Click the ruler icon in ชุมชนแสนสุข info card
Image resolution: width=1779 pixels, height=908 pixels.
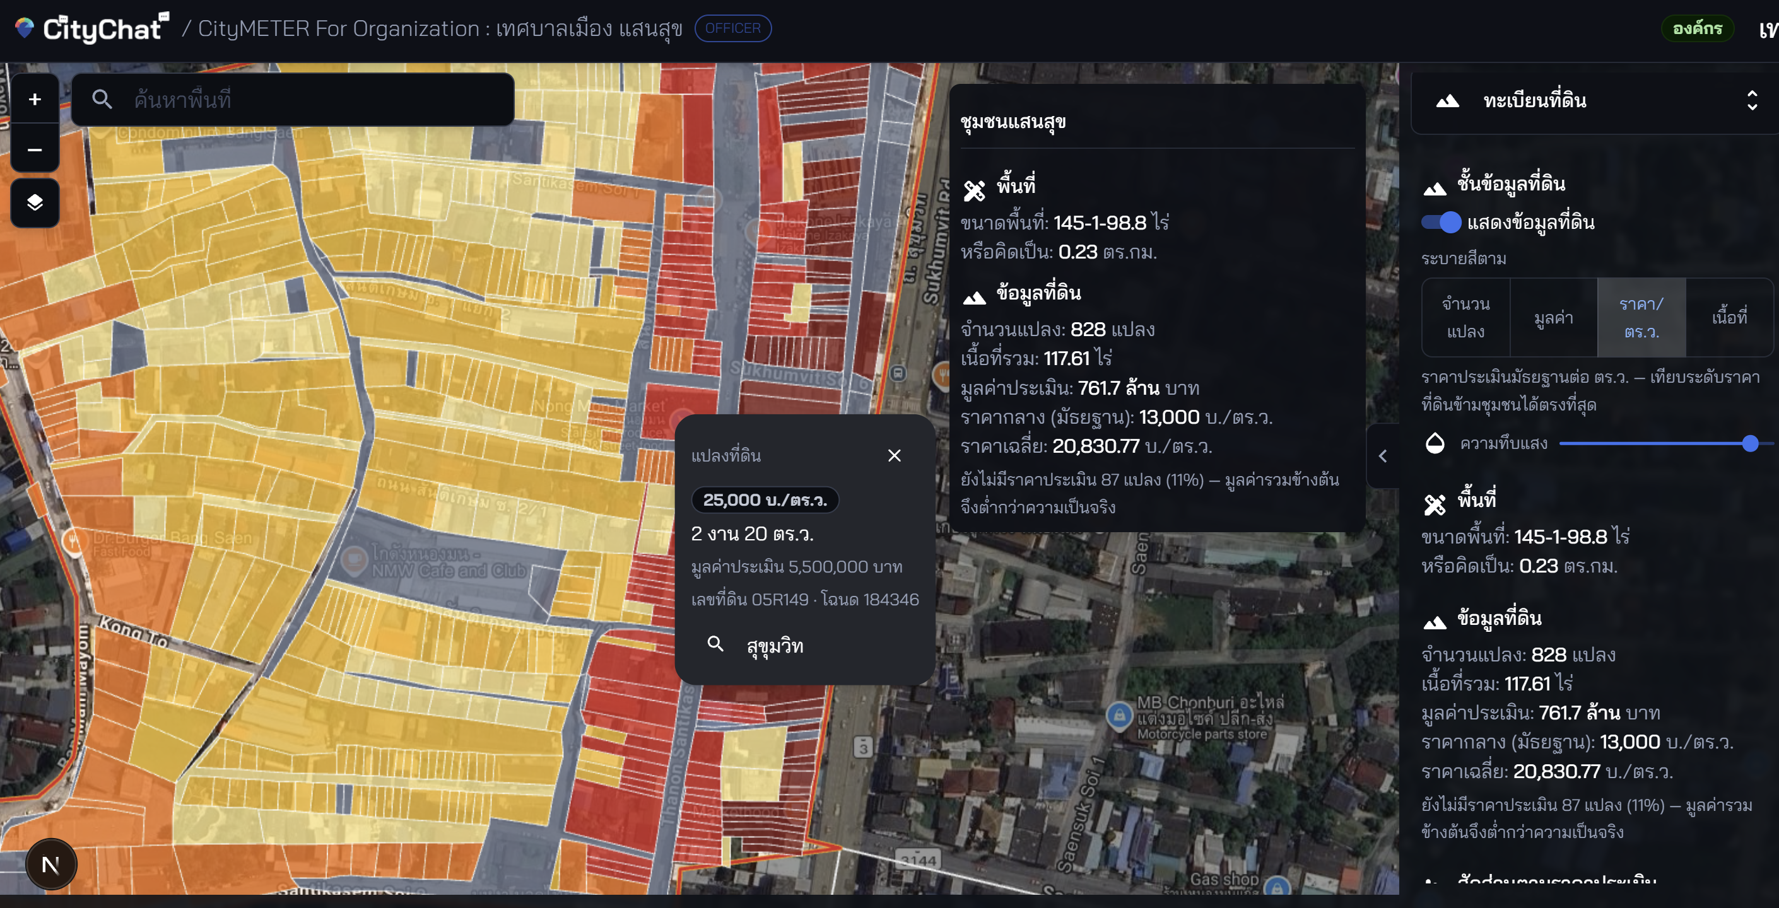(975, 190)
